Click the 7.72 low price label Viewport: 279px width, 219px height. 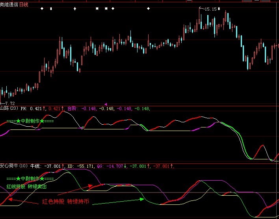click(10, 103)
